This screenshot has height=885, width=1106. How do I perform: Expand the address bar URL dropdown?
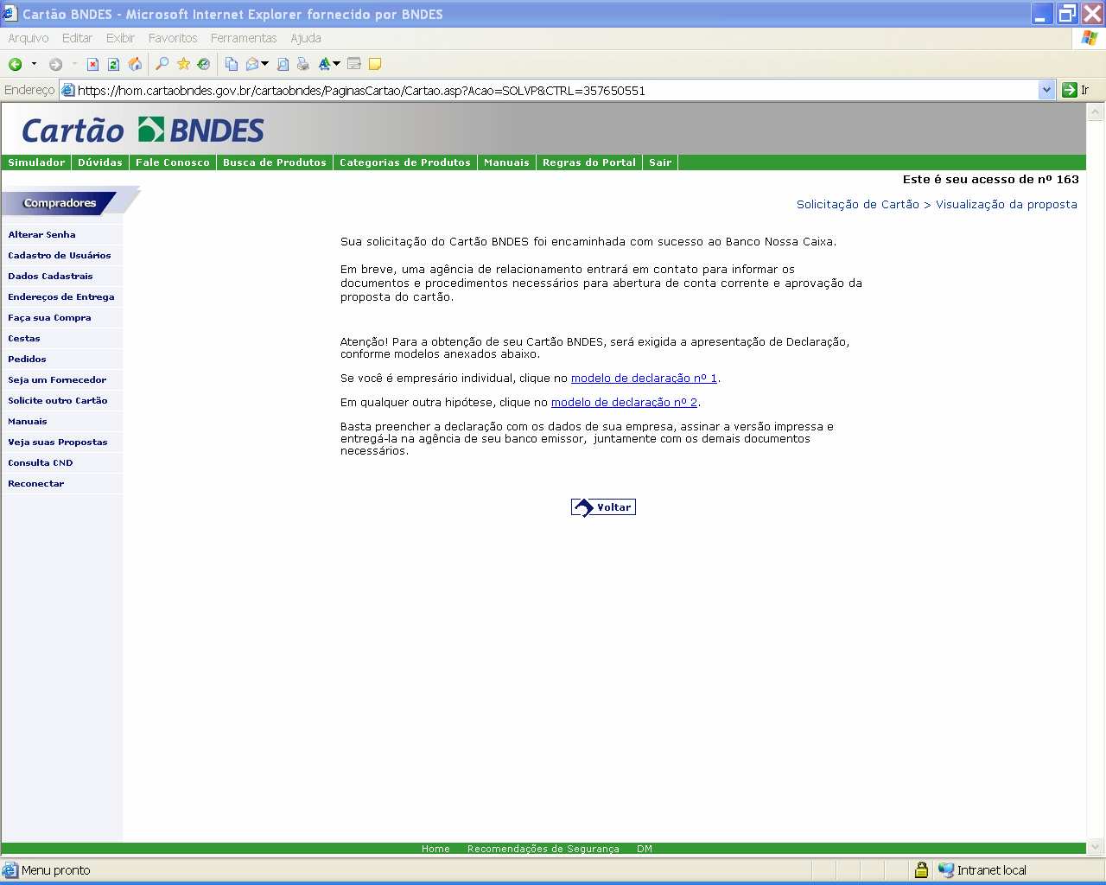tap(1046, 90)
